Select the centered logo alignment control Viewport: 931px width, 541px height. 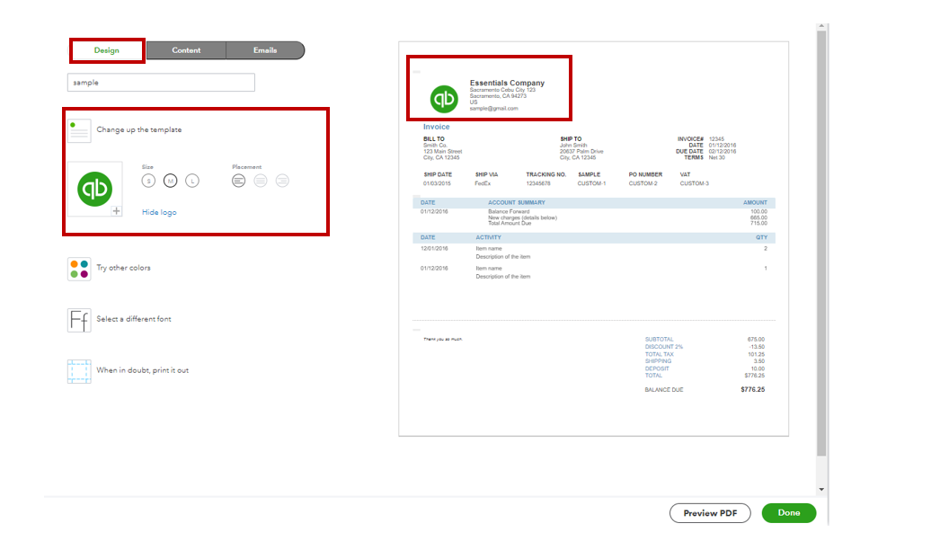(x=261, y=180)
